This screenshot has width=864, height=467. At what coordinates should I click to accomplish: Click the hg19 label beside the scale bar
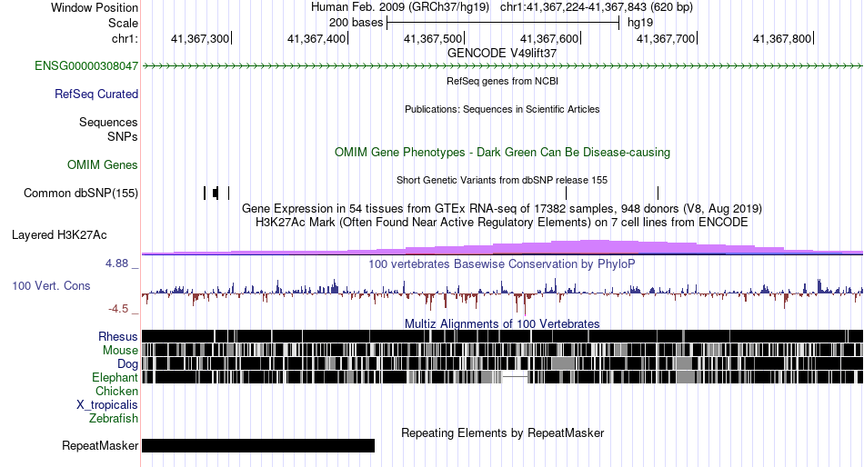[x=640, y=23]
